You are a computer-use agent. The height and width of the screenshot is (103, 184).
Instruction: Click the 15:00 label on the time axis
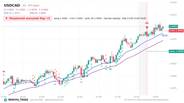(x=80, y=97)
